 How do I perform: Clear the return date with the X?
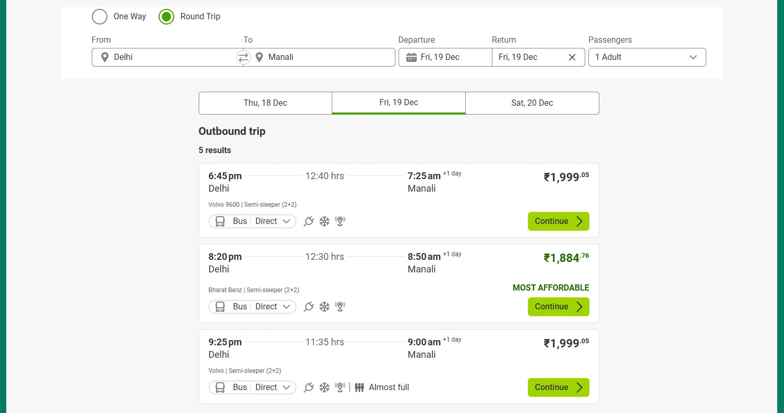(572, 57)
